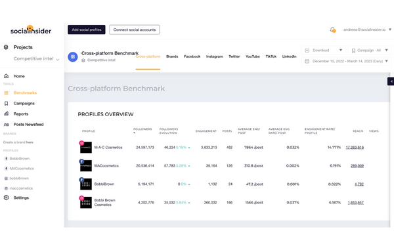Click the blue Cross-platform Benchmark round icon
Viewport: 394px width, 250px height.
point(73,56)
